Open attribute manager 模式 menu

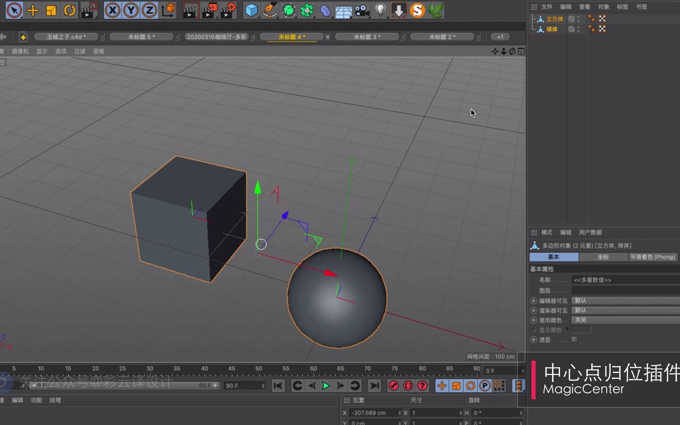pyautogui.click(x=547, y=232)
